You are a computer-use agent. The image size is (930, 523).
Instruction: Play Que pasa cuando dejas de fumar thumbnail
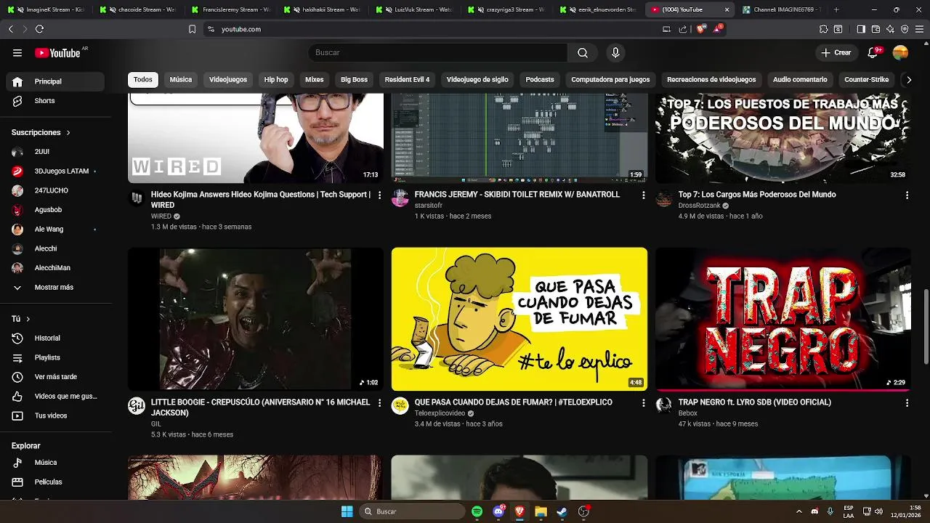519,319
